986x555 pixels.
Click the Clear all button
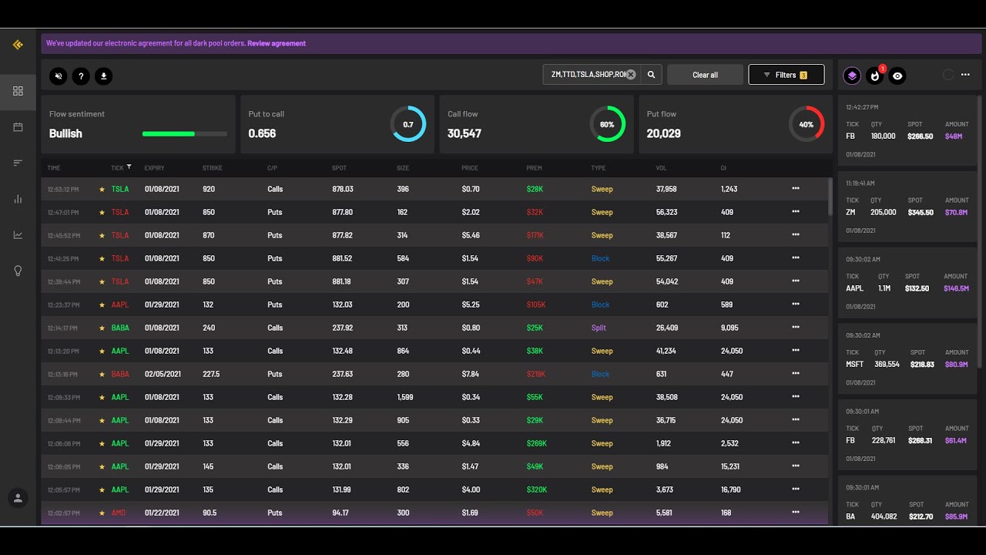coord(705,75)
